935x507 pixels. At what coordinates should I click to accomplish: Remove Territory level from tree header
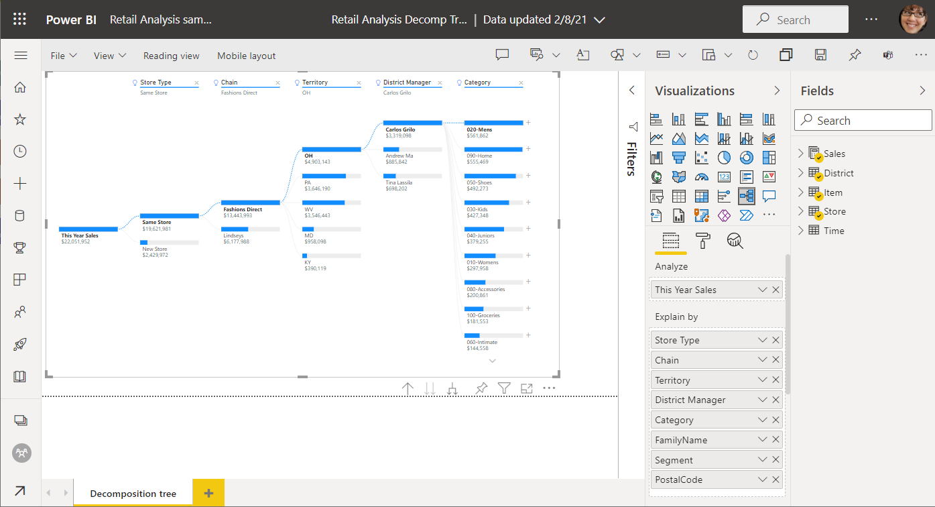[359, 83]
